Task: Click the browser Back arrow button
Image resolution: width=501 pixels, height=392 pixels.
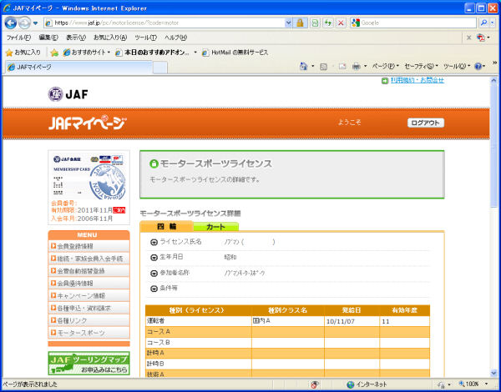Action: click(12, 23)
